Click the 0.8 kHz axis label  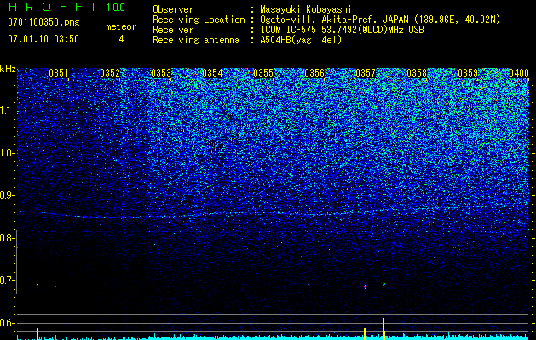click(7, 238)
